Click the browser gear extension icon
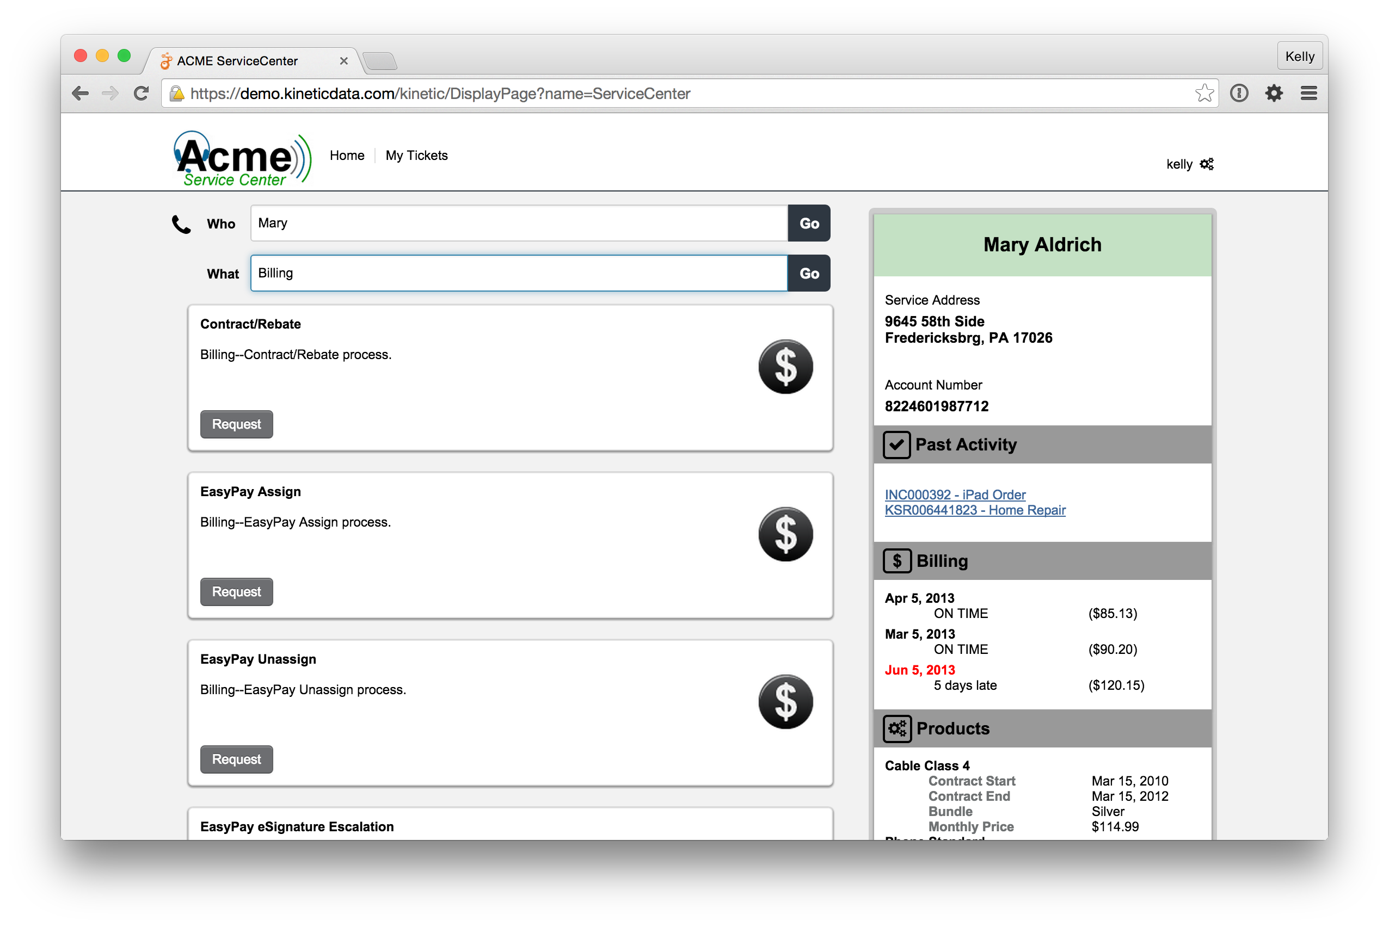 (x=1274, y=94)
